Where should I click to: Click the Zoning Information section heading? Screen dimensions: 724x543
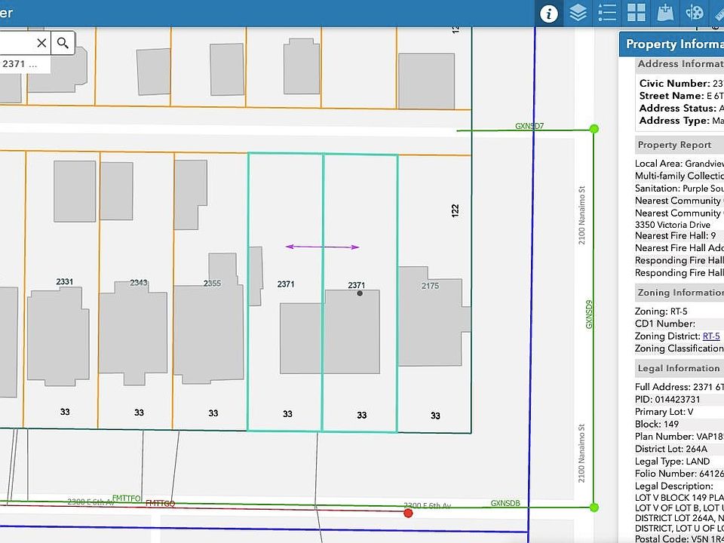click(x=680, y=293)
